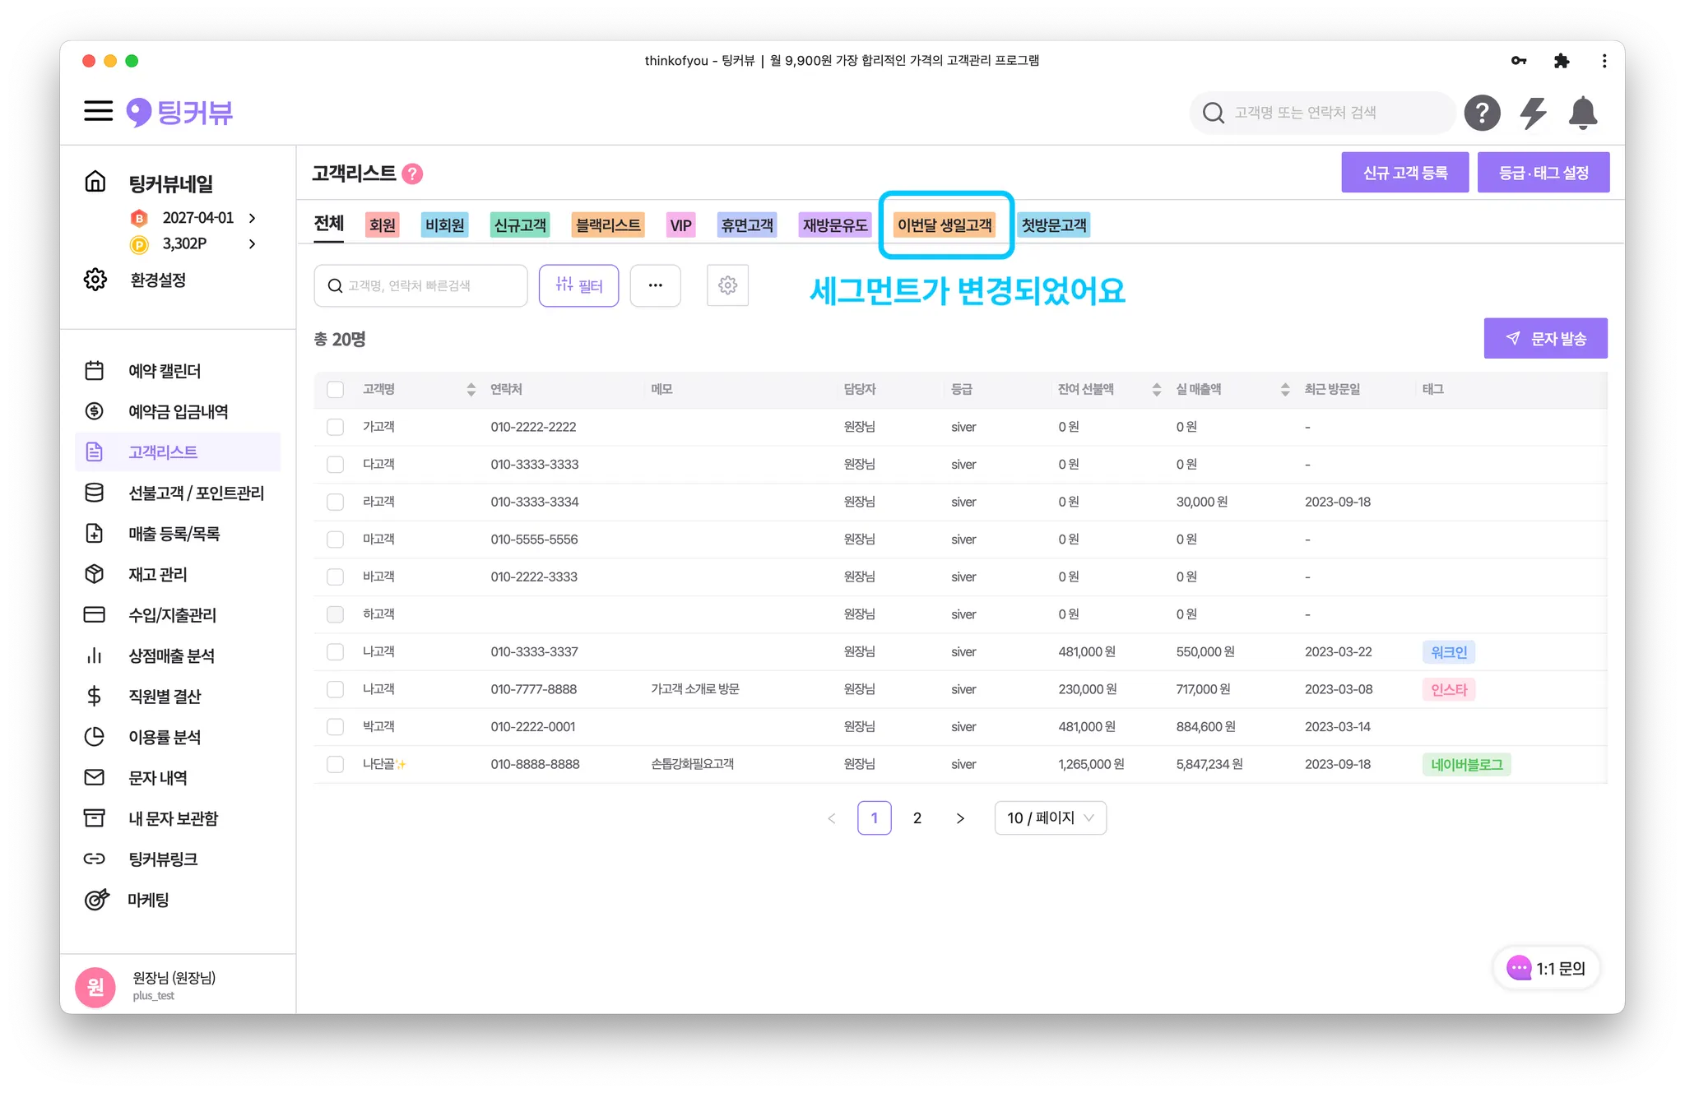The height and width of the screenshot is (1093, 1685).
Task: Click the help question mark icon in header
Action: 1482,113
